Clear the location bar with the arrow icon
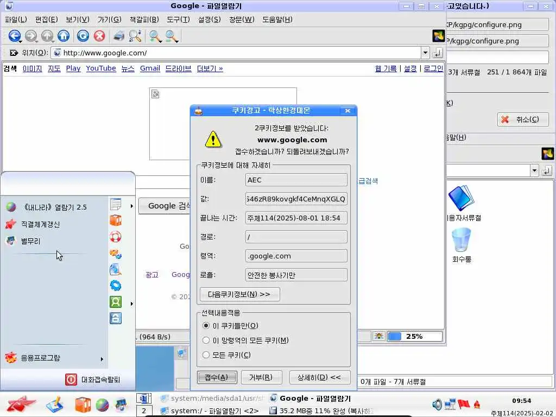Screen dimensions: 556x417 click(x=14, y=53)
